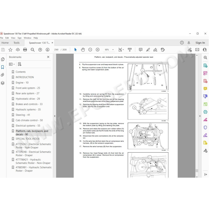
Task: Open the Window menu
Action: [27, 38]
